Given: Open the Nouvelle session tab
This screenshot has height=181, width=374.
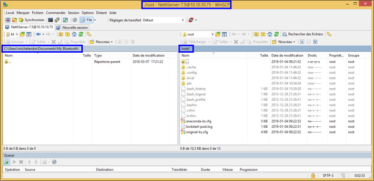Looking at the screenshot, I should [x=72, y=28].
